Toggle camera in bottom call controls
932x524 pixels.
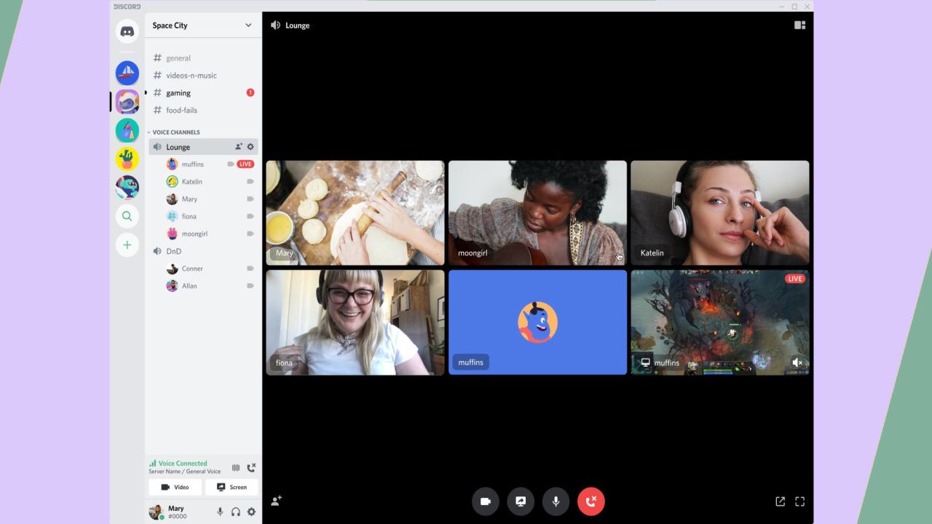486,501
